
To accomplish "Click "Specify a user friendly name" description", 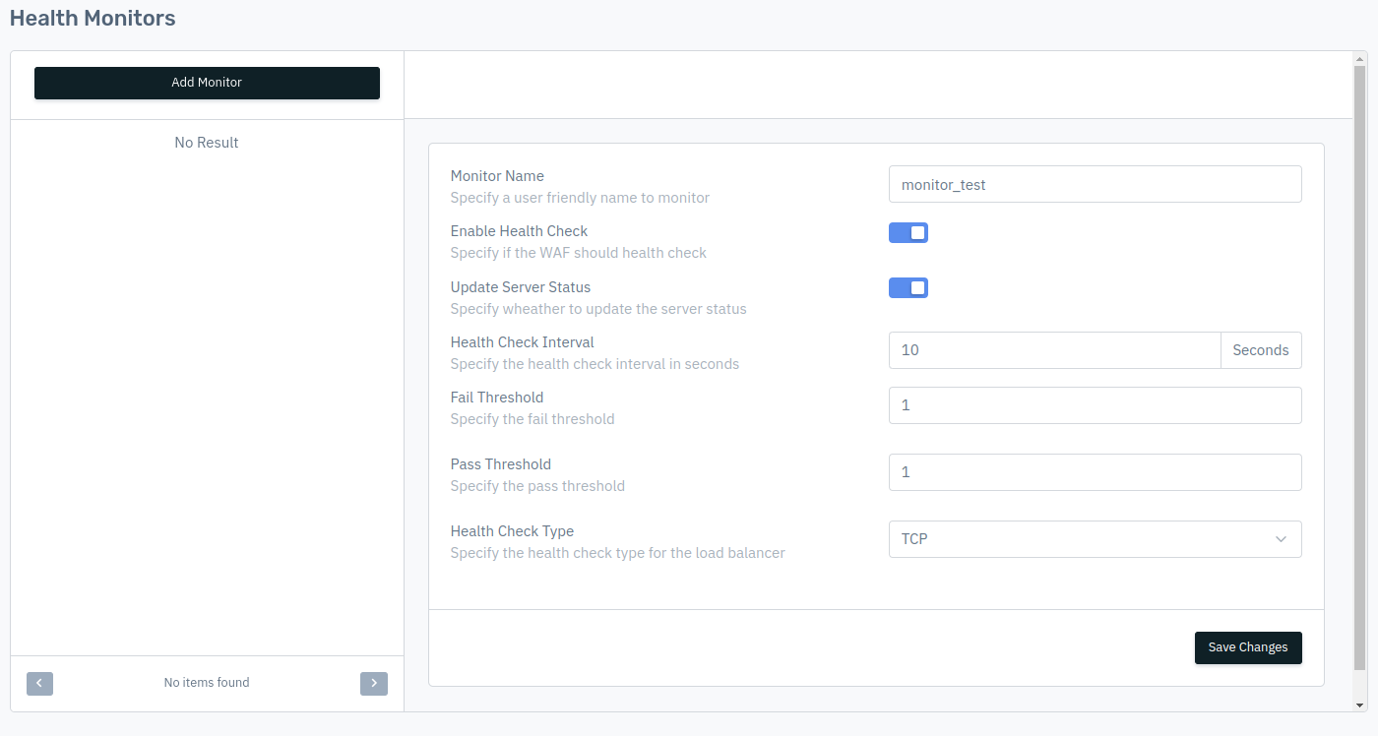I will pos(580,198).
